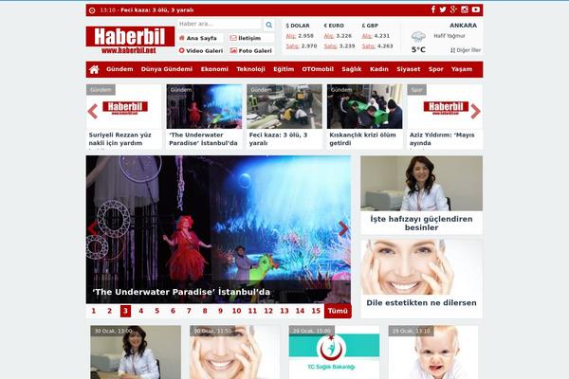Open 'İşte hafızayı güçlendiren besinler' article
This screenshot has width=569, height=379.
(422, 195)
